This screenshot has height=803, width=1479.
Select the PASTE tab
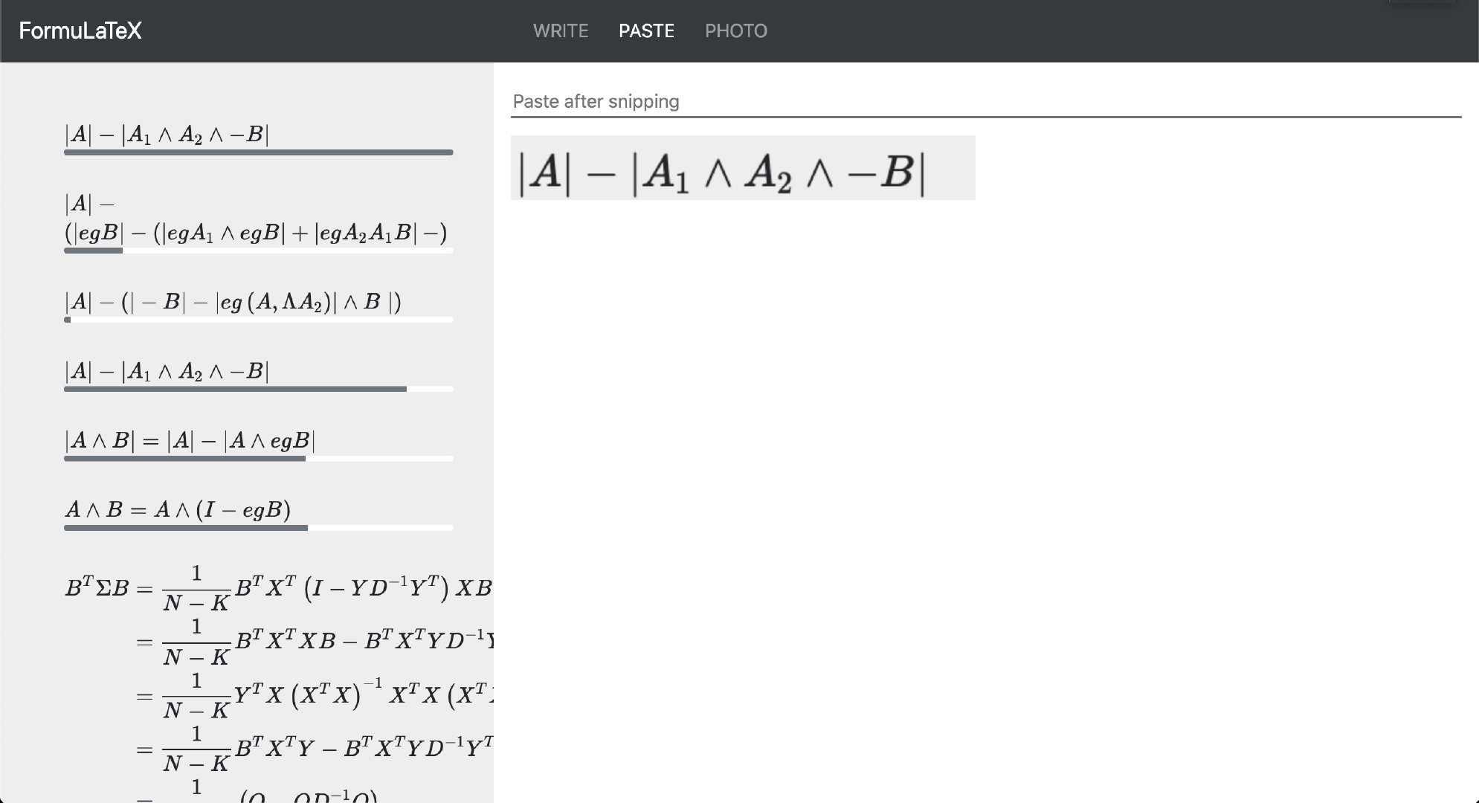pos(646,30)
